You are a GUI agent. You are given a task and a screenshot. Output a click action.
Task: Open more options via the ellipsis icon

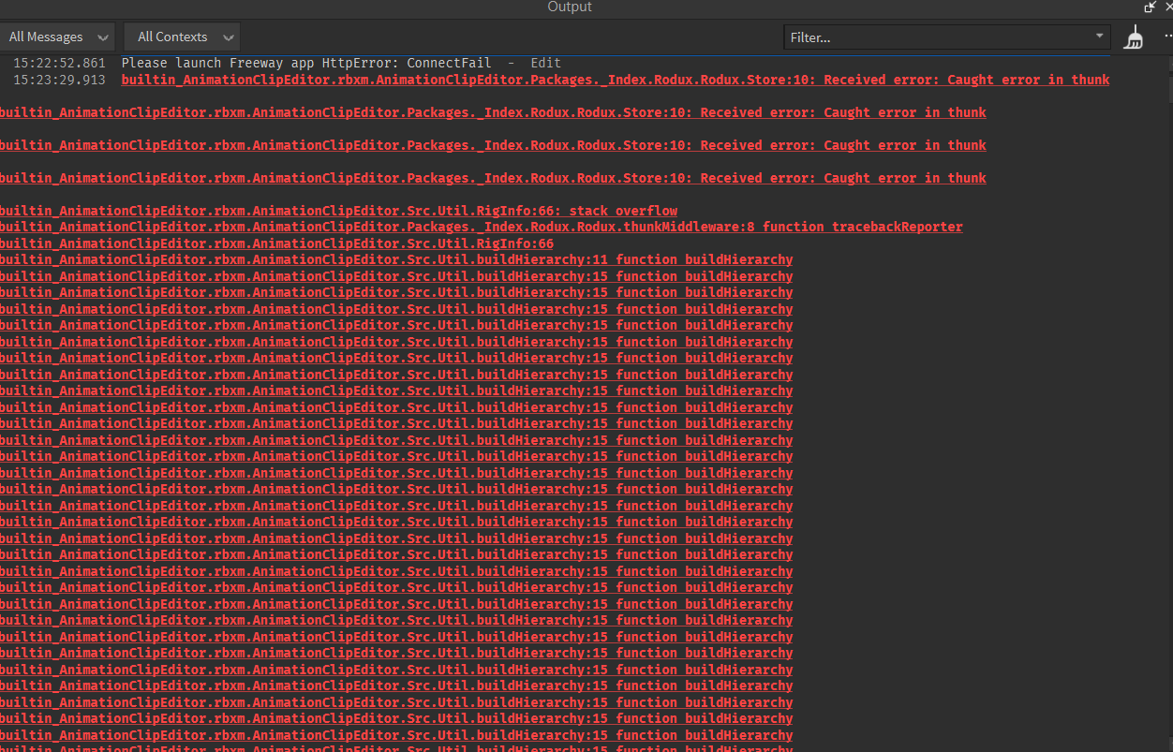[x=1168, y=37]
